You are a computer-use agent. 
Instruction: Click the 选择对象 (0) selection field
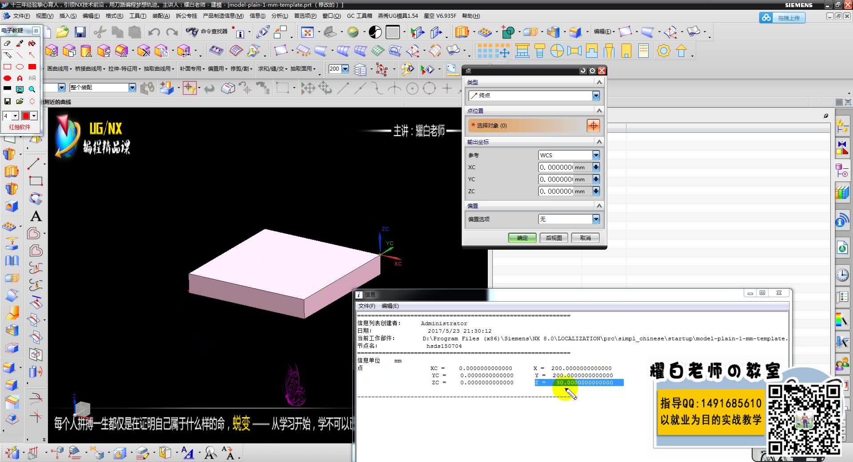tap(526, 126)
